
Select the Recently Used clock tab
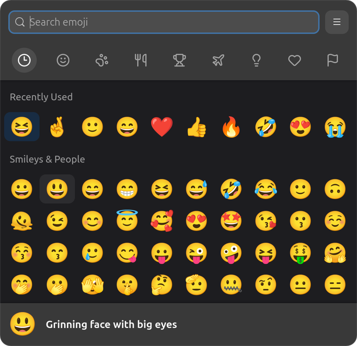[24, 60]
